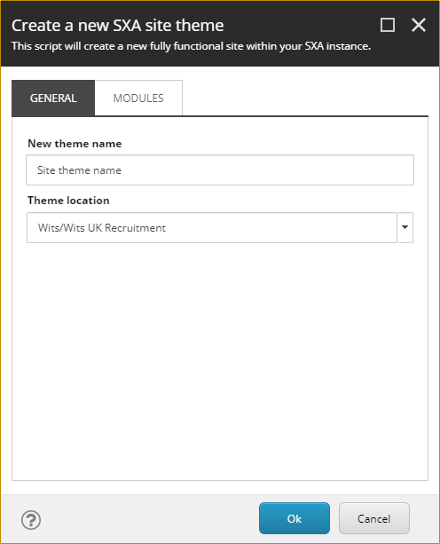Viewport: 440px width, 544px height.
Task: Switch to the MODULES tab
Action: (138, 99)
